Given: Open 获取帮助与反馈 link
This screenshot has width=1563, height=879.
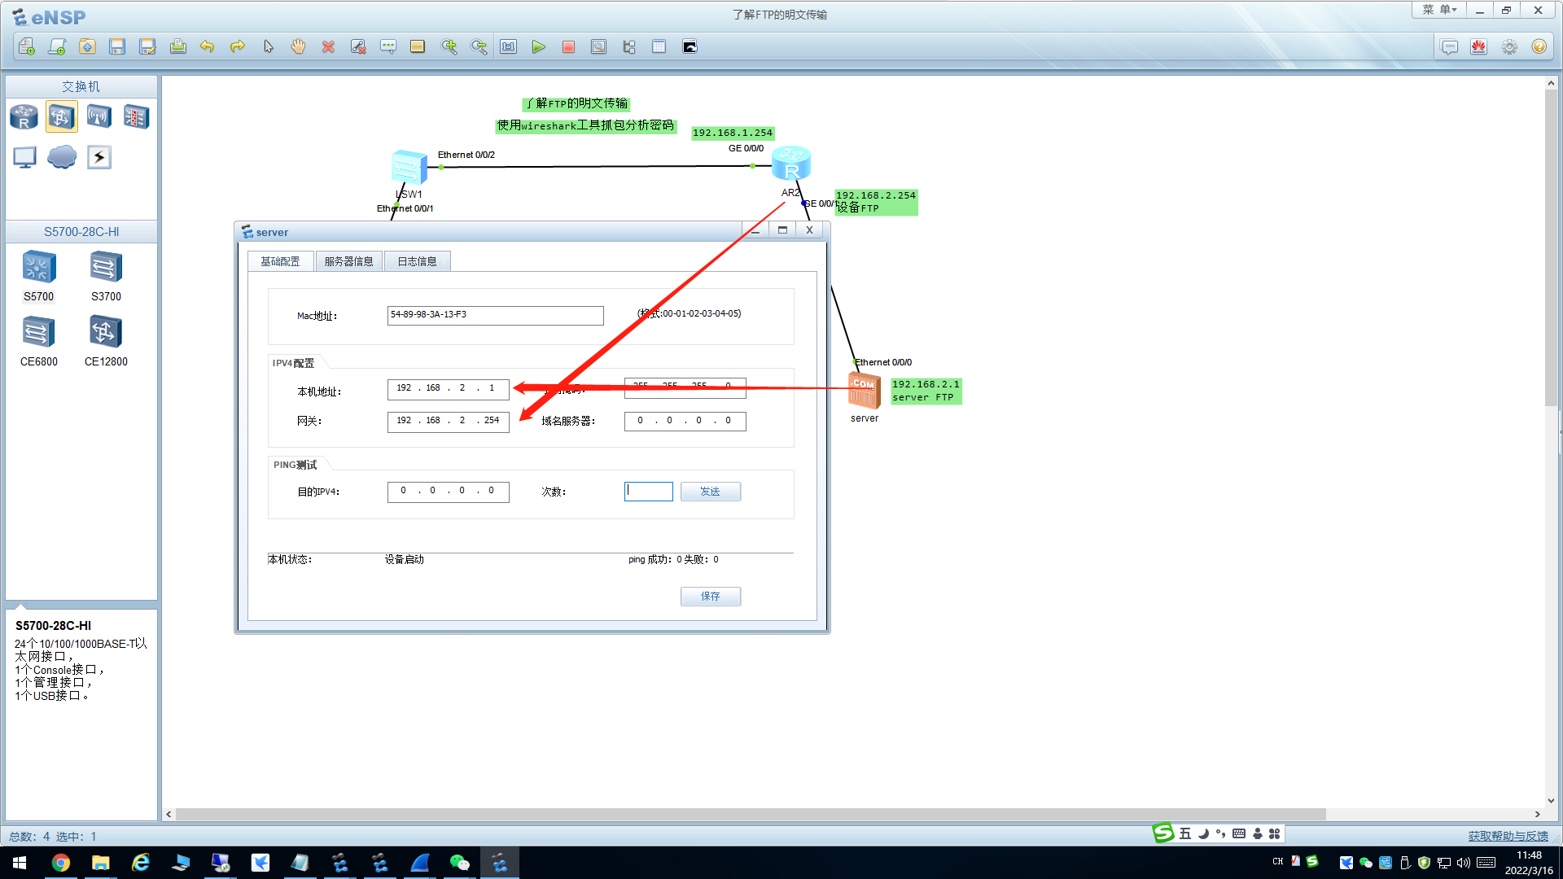Looking at the screenshot, I should click(x=1508, y=836).
